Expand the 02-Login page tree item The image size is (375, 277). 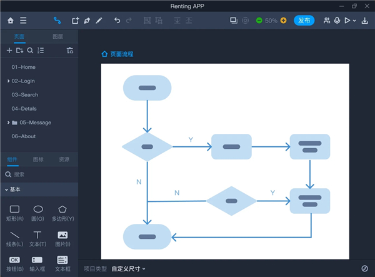pyautogui.click(x=8, y=81)
